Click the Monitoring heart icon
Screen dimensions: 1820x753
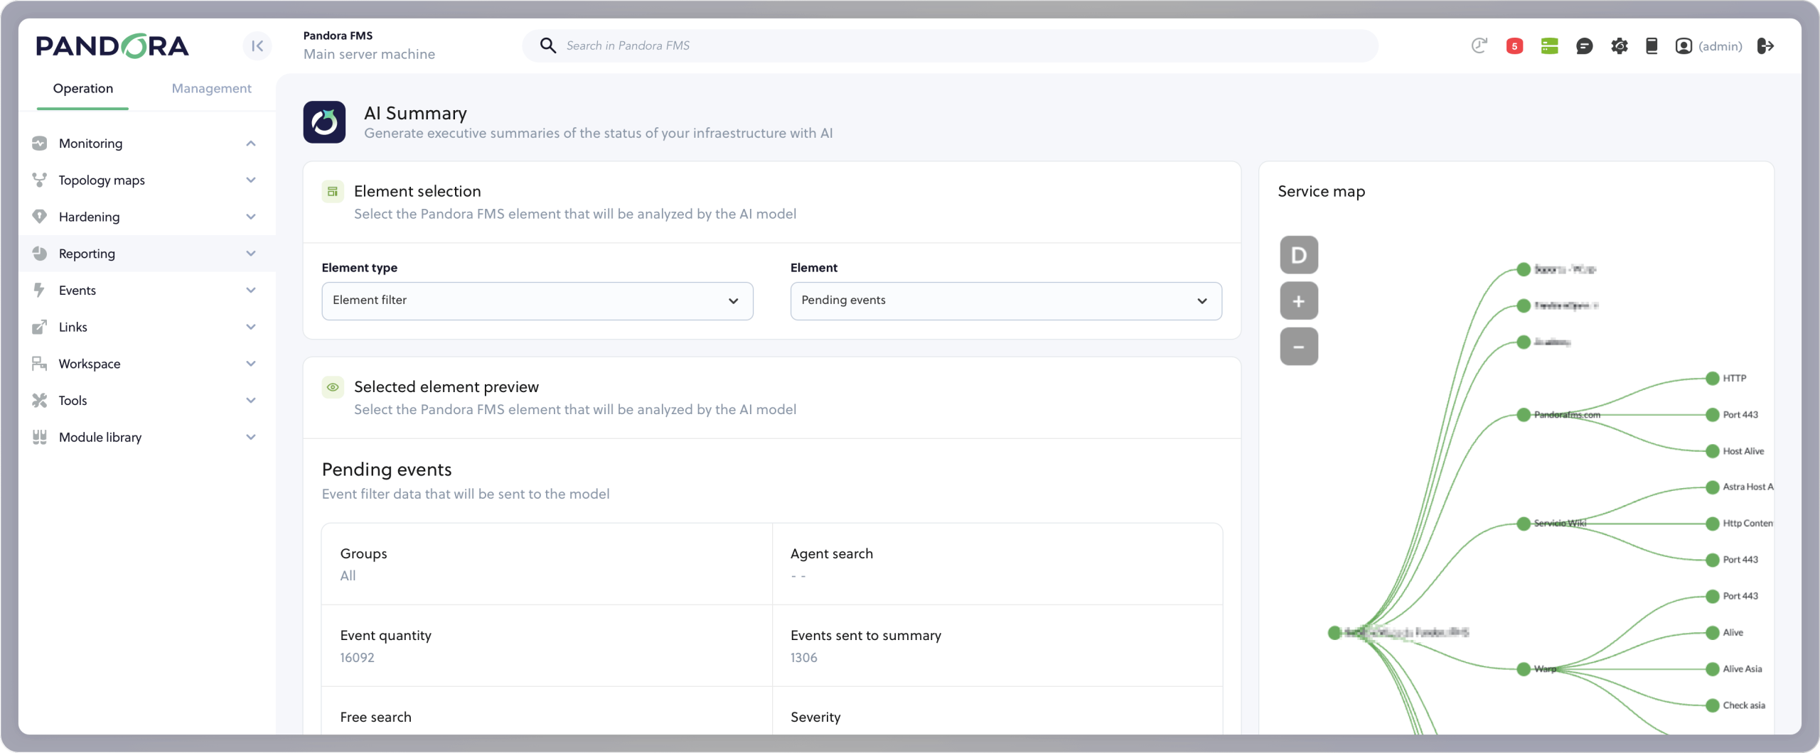[40, 143]
